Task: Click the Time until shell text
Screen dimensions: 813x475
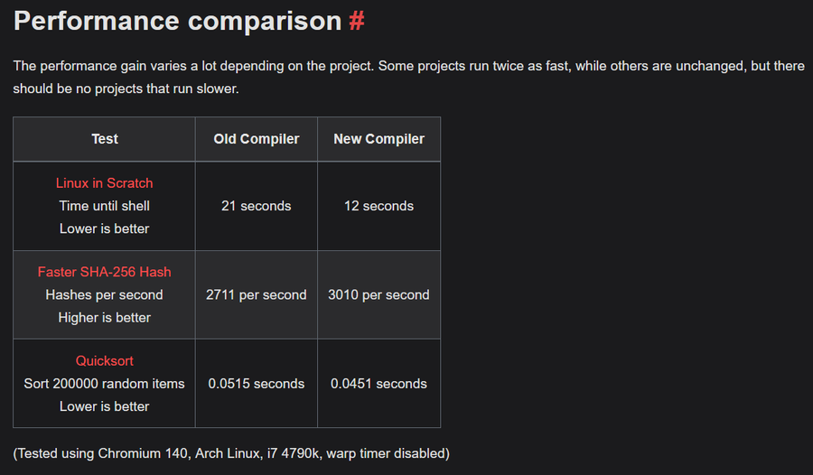Action: tap(105, 206)
